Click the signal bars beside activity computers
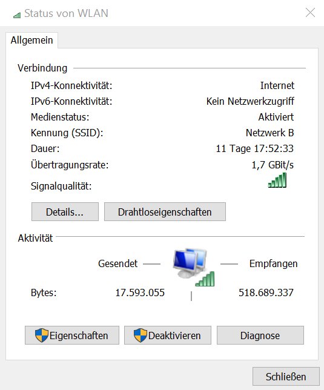The height and width of the screenshot is (390, 324). point(205,279)
